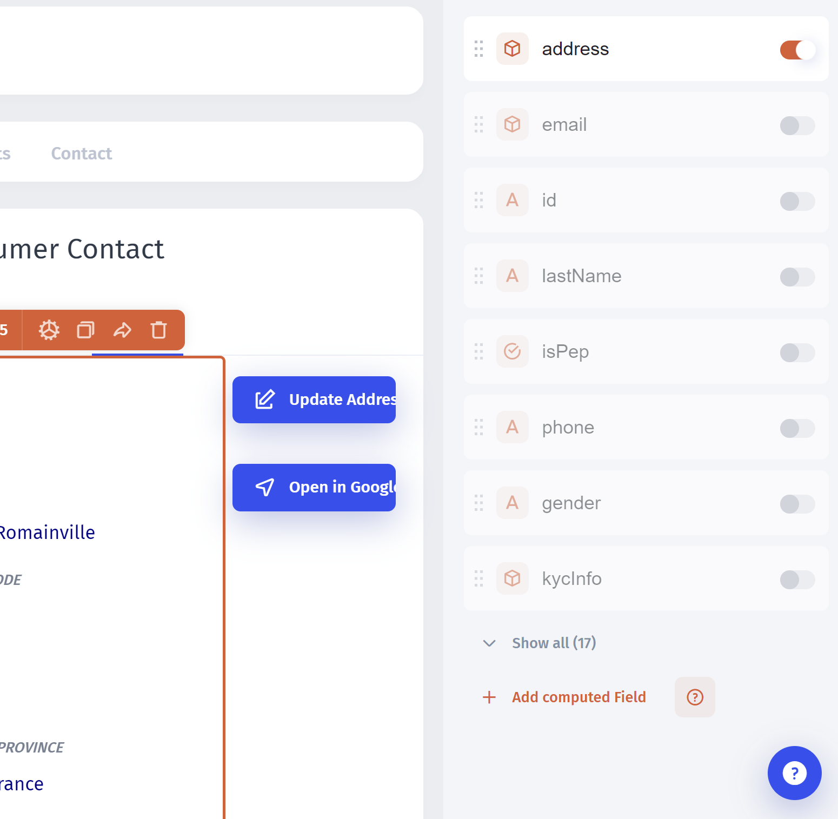Turn on the lastName field toggle

797,277
